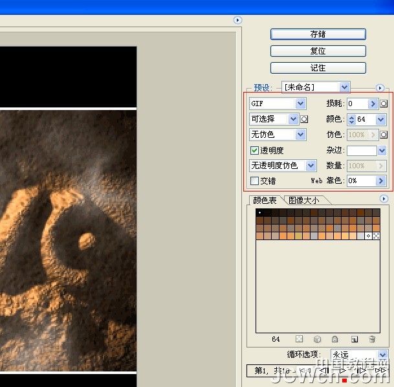Click the mask button next to 损耗 field
The width and height of the screenshot is (394, 387).
(x=384, y=104)
